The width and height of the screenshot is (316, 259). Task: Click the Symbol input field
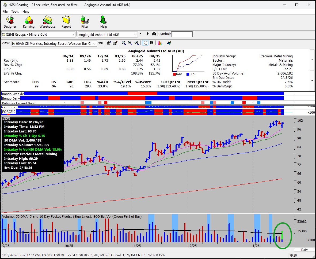click(x=182, y=34)
